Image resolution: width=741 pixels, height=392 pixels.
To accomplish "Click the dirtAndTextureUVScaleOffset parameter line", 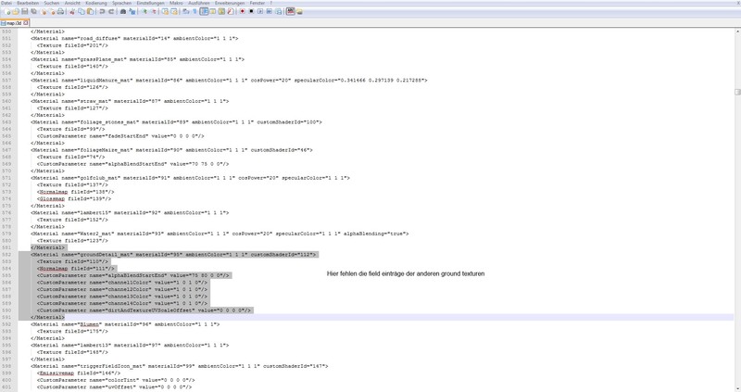I will tap(144, 310).
